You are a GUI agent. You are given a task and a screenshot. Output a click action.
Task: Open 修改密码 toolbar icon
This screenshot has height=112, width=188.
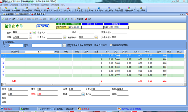[88, 9]
